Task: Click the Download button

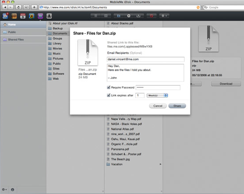Action: tap(226, 84)
